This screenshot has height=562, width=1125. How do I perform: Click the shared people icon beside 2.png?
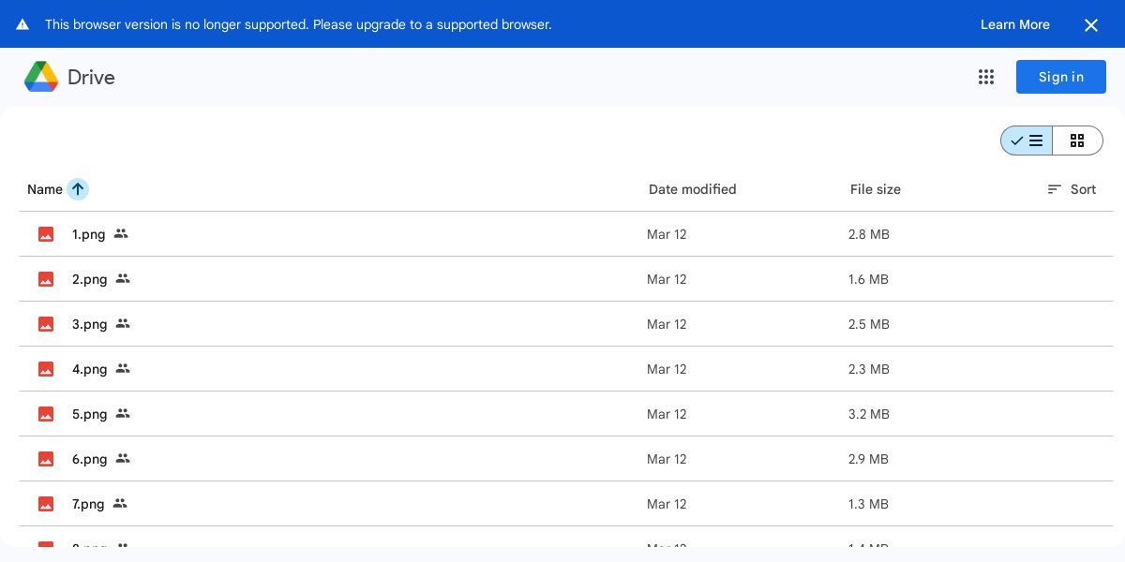point(123,279)
